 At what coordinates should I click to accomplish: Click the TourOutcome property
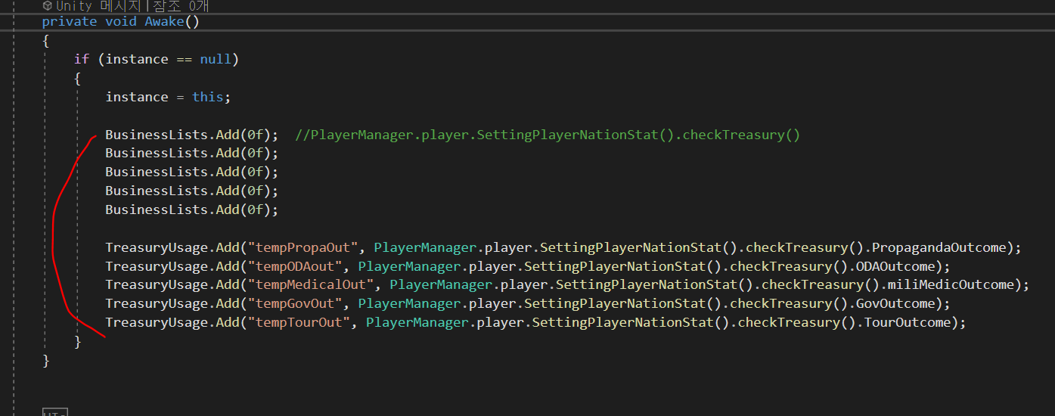(908, 322)
